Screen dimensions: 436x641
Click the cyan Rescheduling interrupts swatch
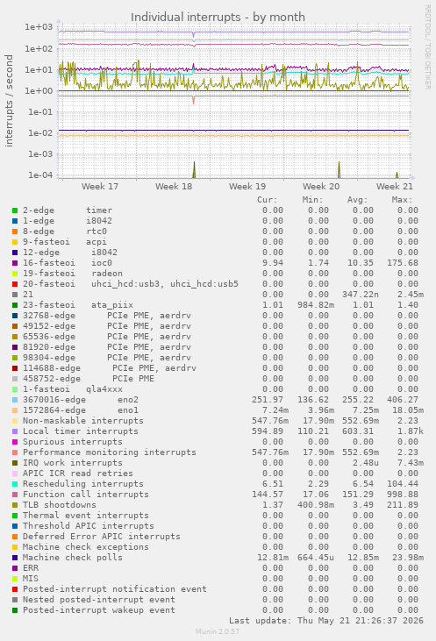[15, 484]
